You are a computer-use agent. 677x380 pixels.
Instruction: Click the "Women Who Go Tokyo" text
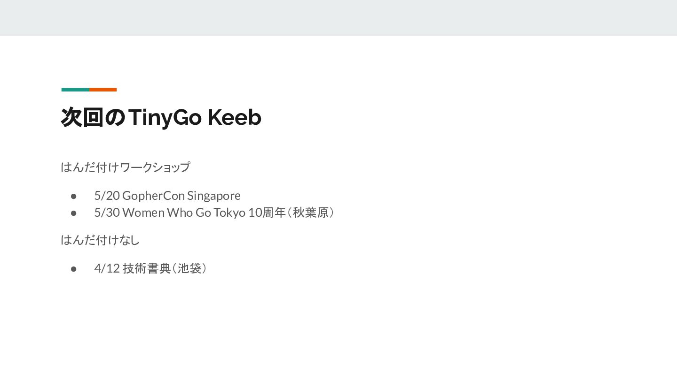(184, 213)
